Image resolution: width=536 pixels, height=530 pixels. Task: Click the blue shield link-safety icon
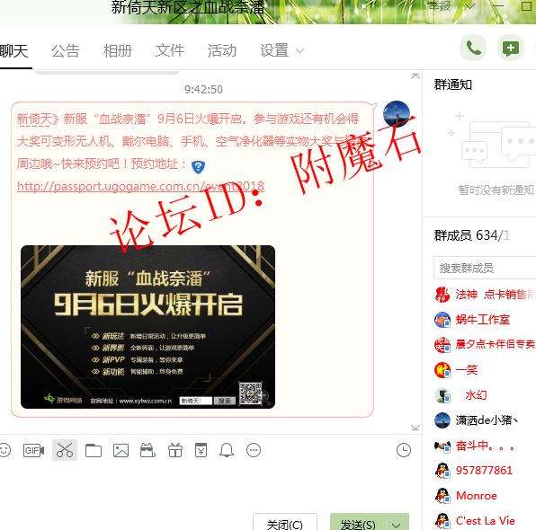(x=198, y=167)
